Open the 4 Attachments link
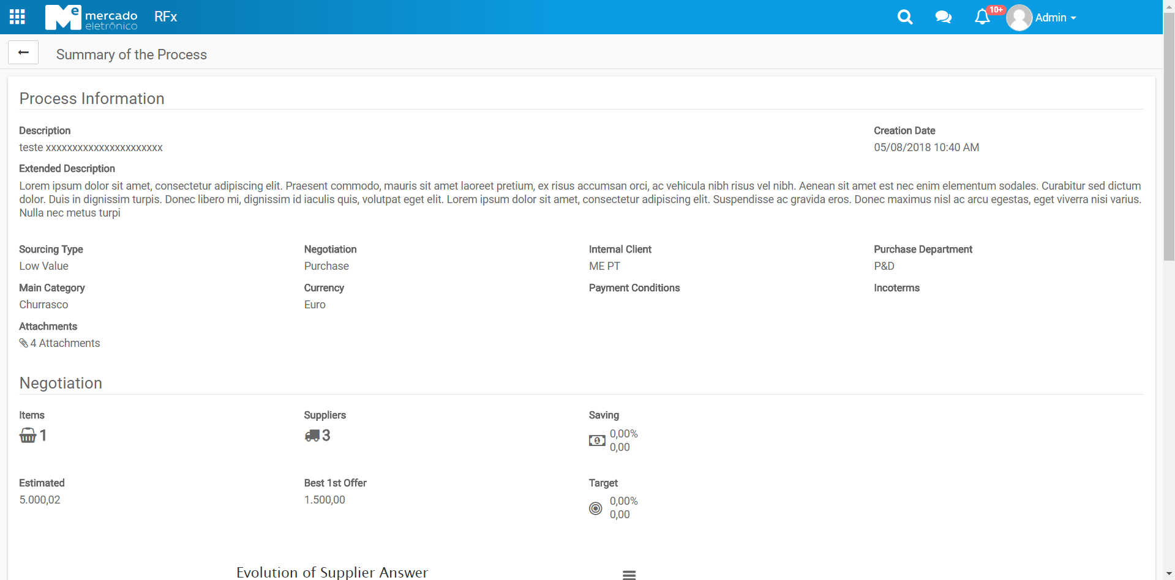This screenshot has width=1175, height=580. tap(65, 343)
